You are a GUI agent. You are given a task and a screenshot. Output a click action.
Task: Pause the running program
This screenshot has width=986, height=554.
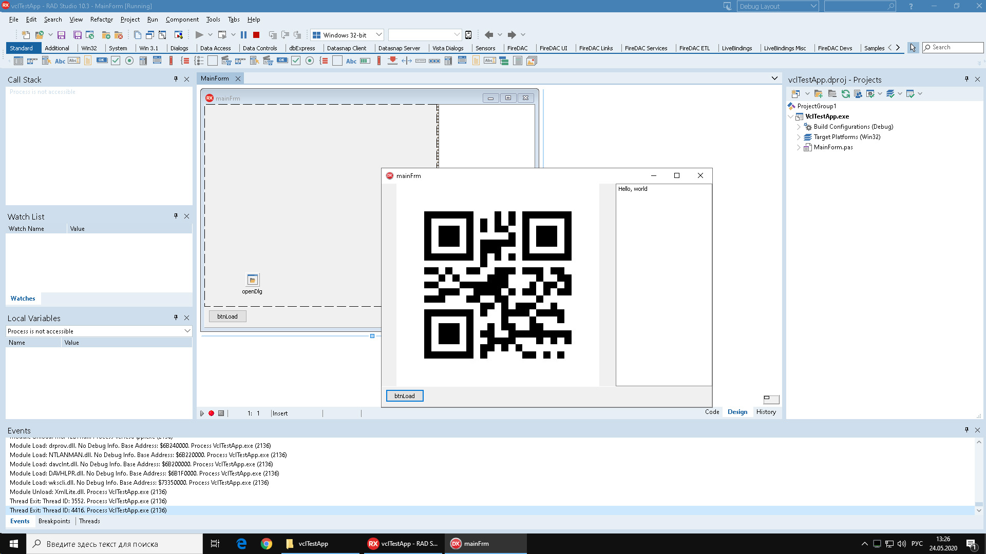(244, 35)
